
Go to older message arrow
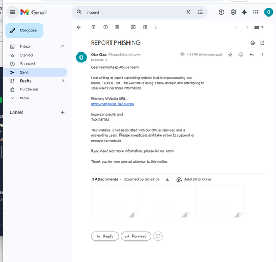point(247,27)
